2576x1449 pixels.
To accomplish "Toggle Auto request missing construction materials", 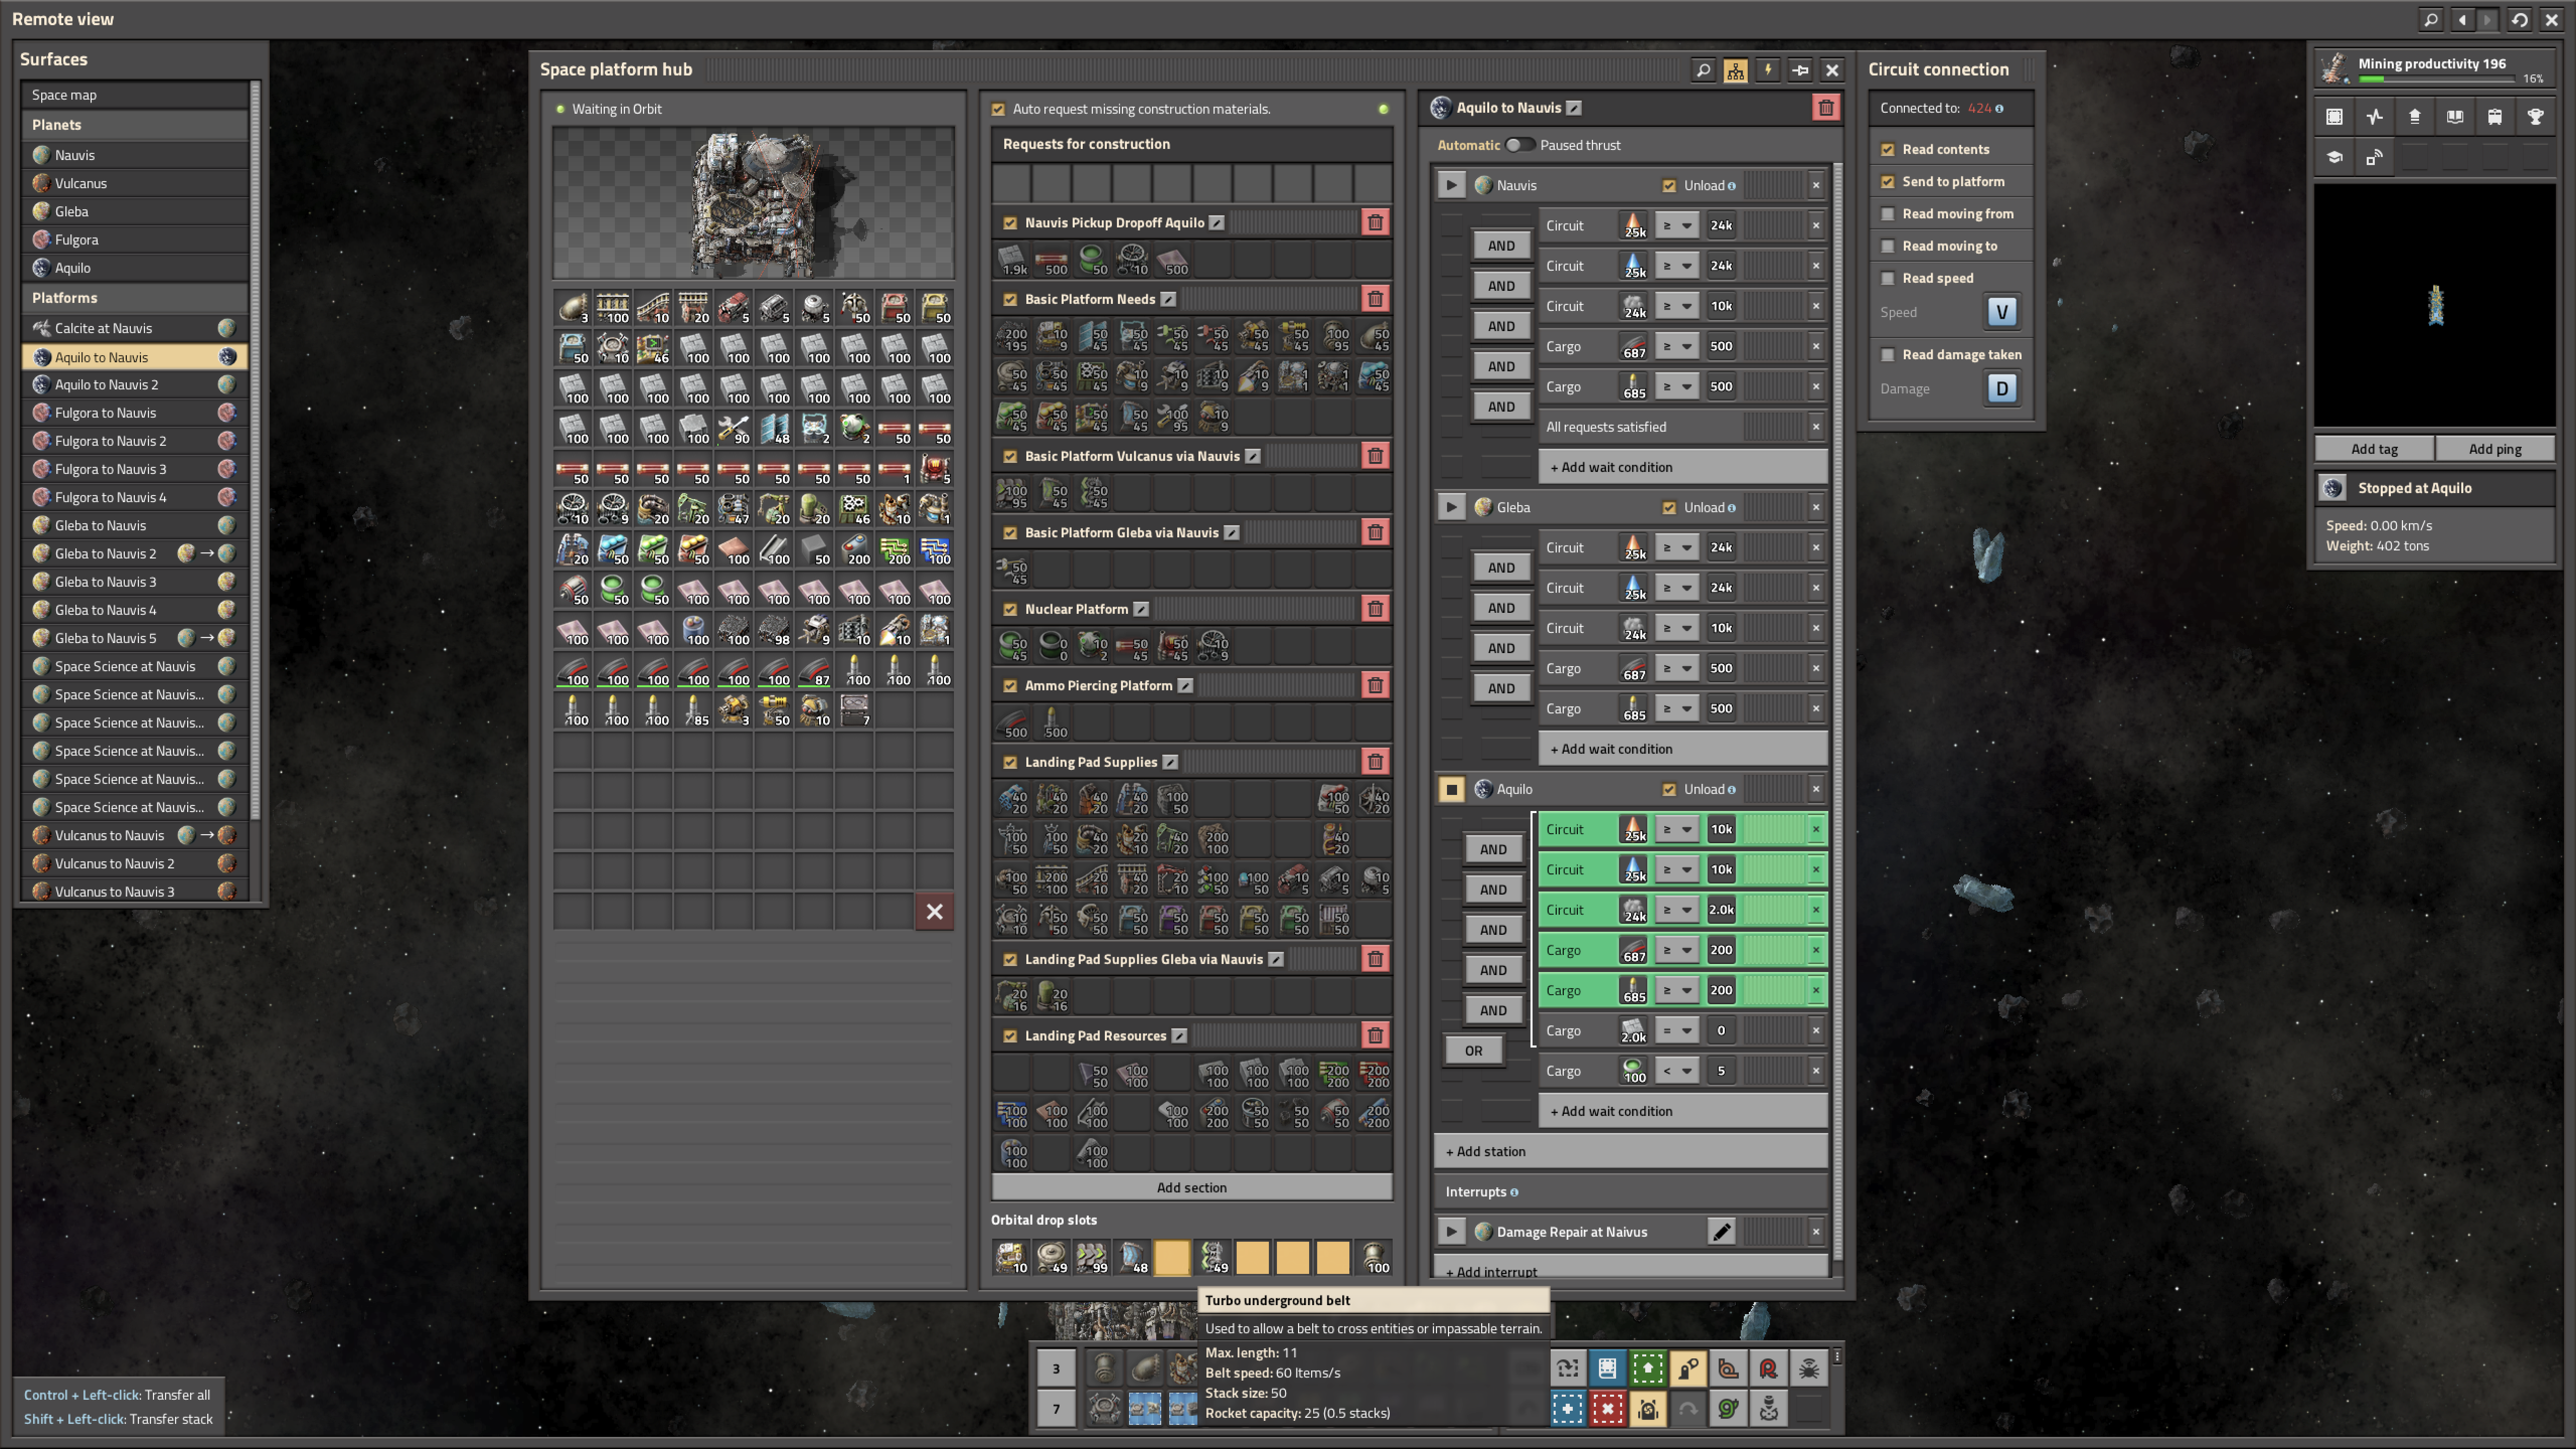I will click(998, 109).
